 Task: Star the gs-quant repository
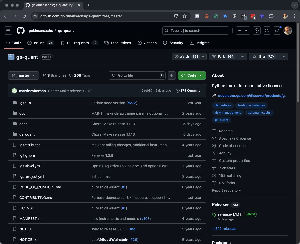click(x=264, y=57)
